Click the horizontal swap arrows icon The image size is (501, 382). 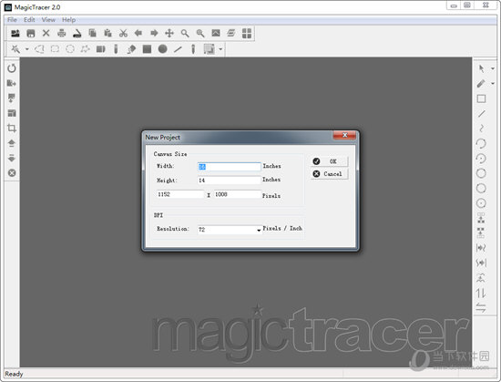coord(481,308)
